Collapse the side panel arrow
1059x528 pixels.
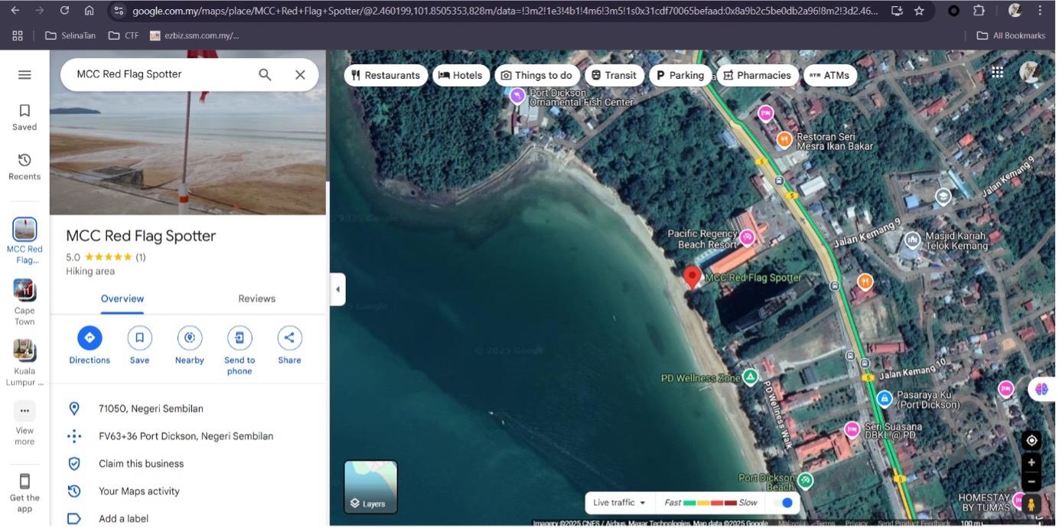tap(338, 289)
